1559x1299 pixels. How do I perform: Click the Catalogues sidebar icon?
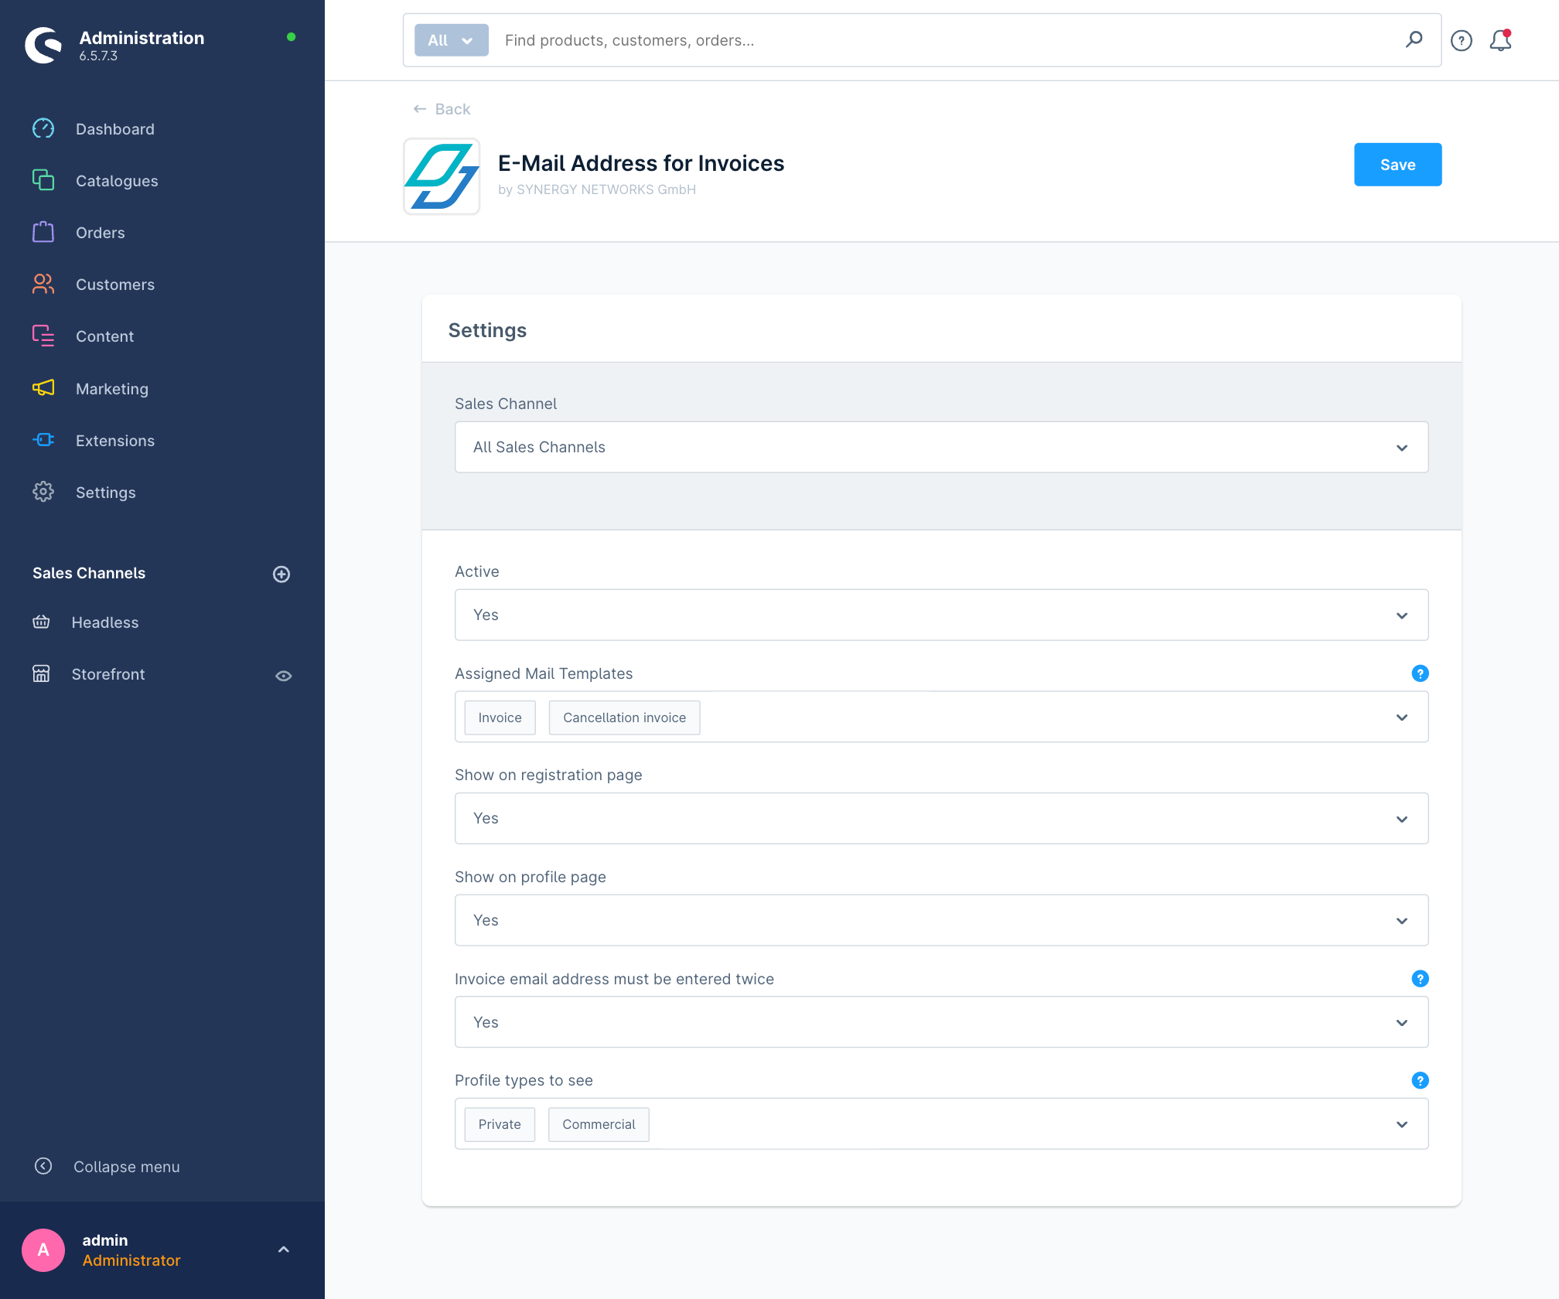(x=42, y=180)
